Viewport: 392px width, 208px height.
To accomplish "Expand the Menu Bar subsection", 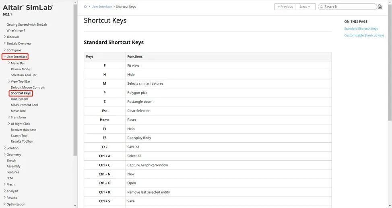I will pos(9,63).
